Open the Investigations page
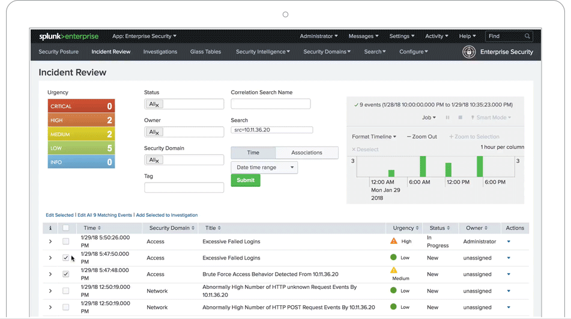Screen dimensions: 571x319 coord(160,52)
